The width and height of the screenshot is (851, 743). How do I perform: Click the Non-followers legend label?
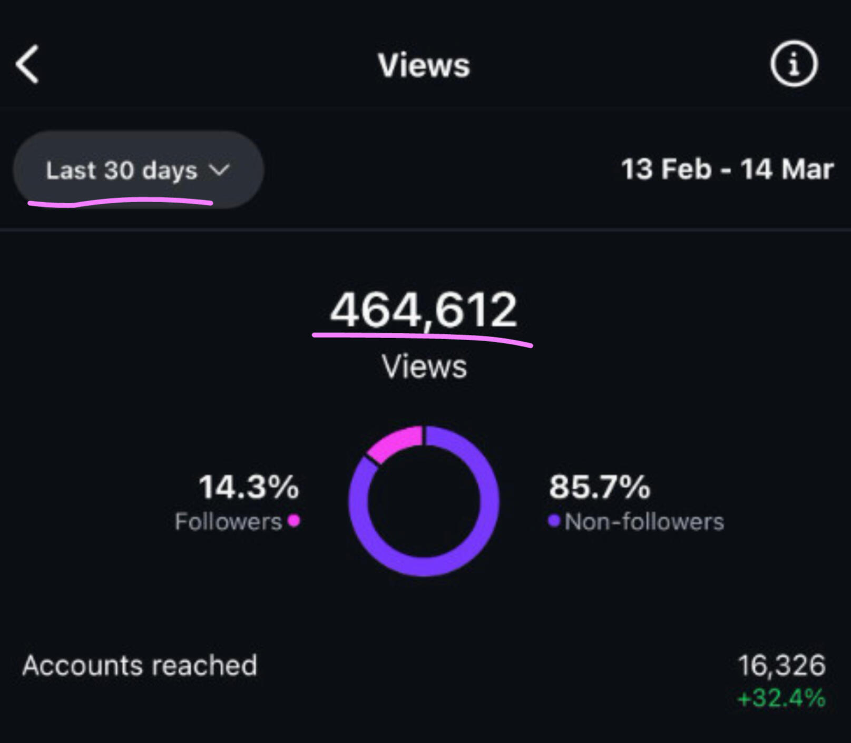click(x=644, y=522)
